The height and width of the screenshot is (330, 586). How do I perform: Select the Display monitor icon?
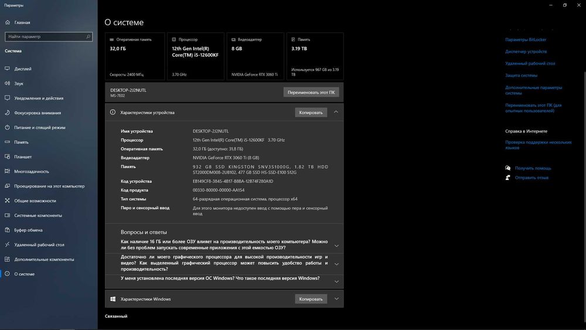[8, 69]
